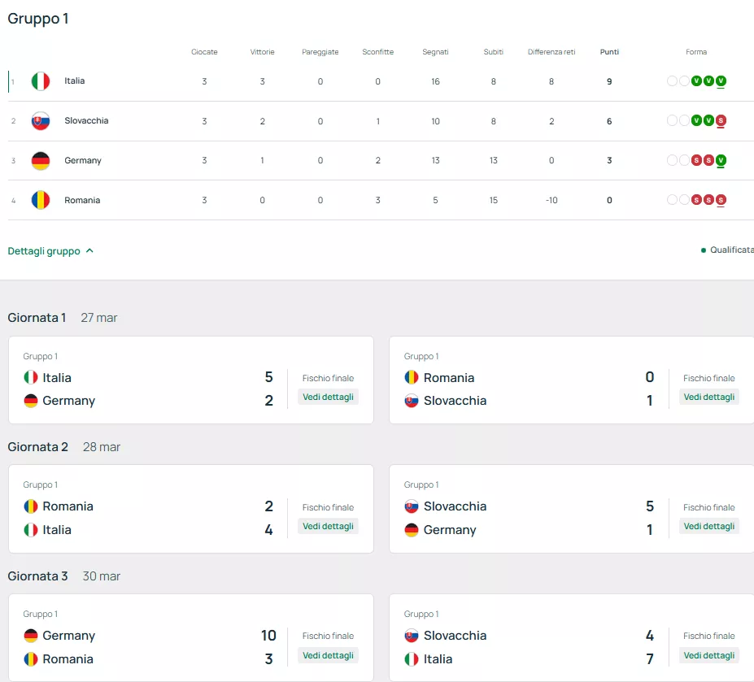
Task: Collapse the Dettagli gruppo section
Action: pos(50,251)
